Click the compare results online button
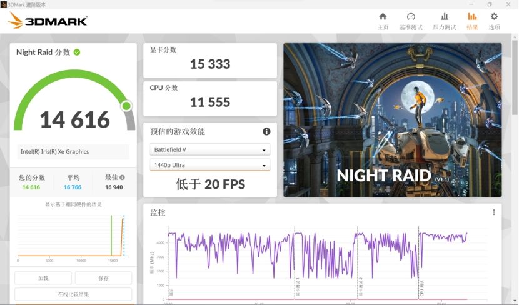The height and width of the screenshot is (305, 519). [73, 294]
